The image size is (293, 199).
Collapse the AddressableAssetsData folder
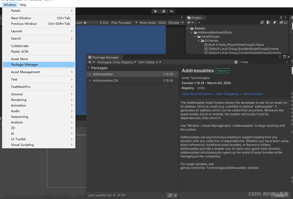click(191, 32)
